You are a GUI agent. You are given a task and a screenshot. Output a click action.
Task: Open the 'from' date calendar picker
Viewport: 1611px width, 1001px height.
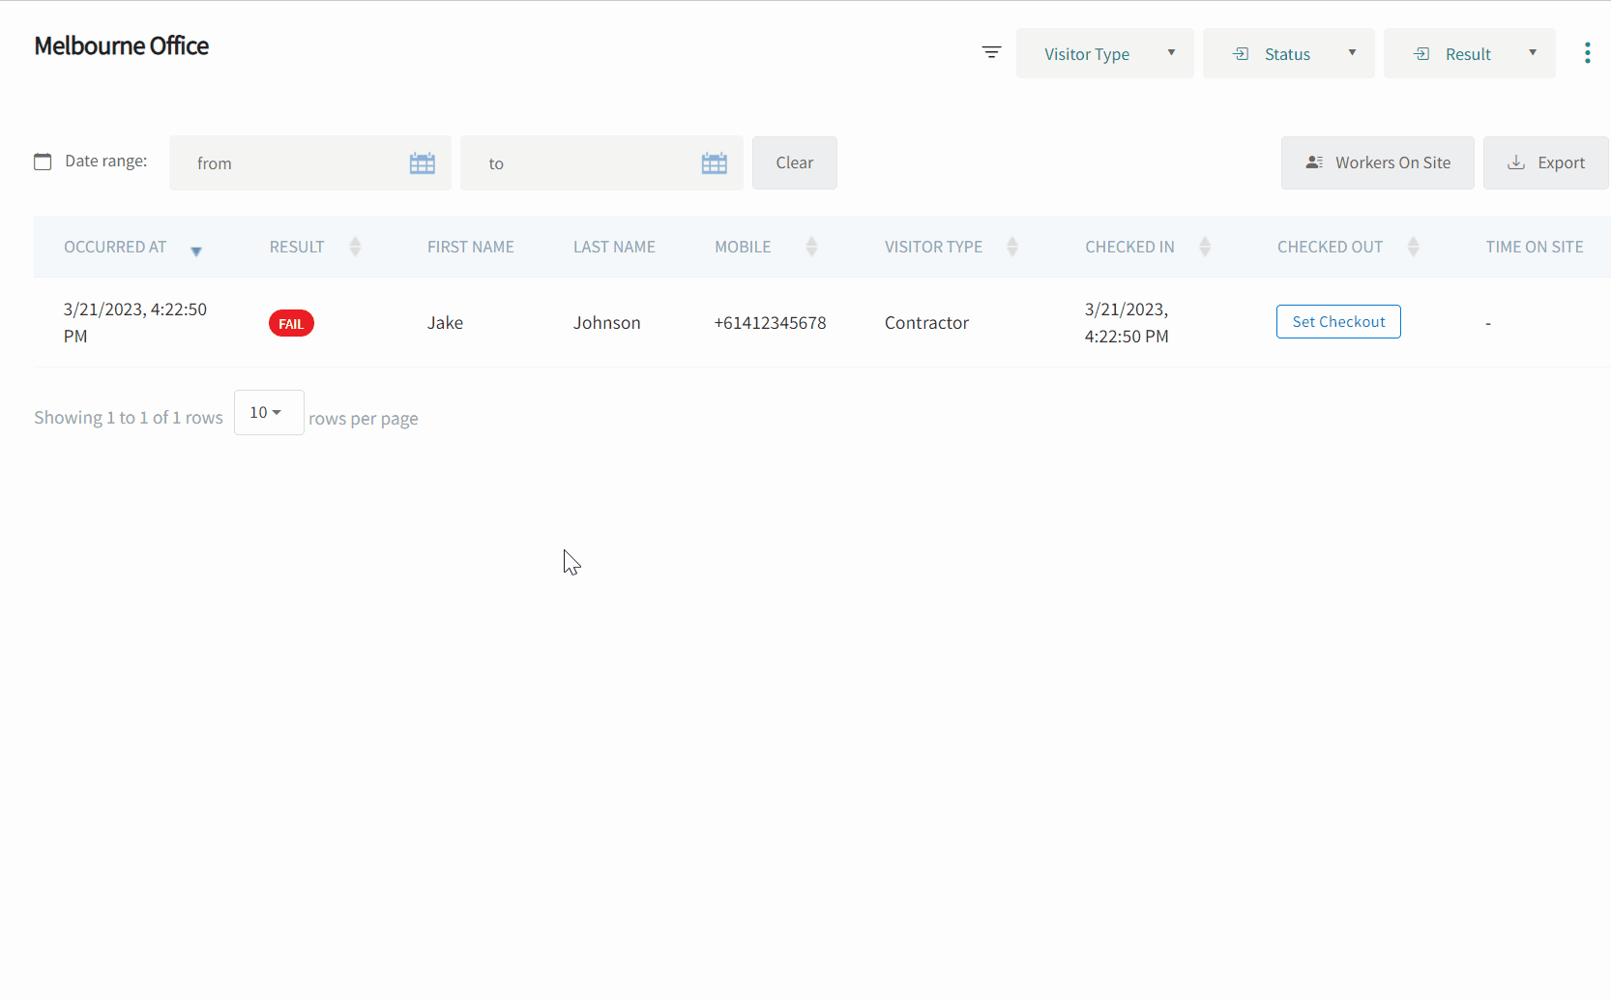[x=422, y=163]
